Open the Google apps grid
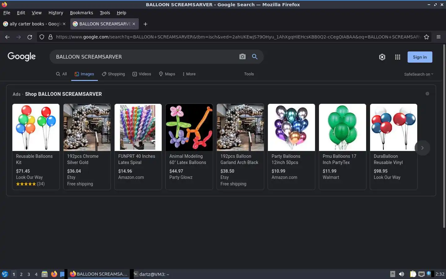This screenshot has height=279, width=446. (398, 57)
